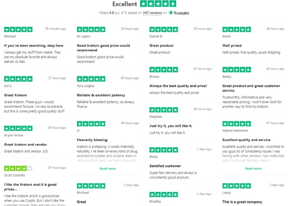Screen dimensions: 289x206
Task: Click reviewer name Tara Leigha
Action: [x=86, y=86]
